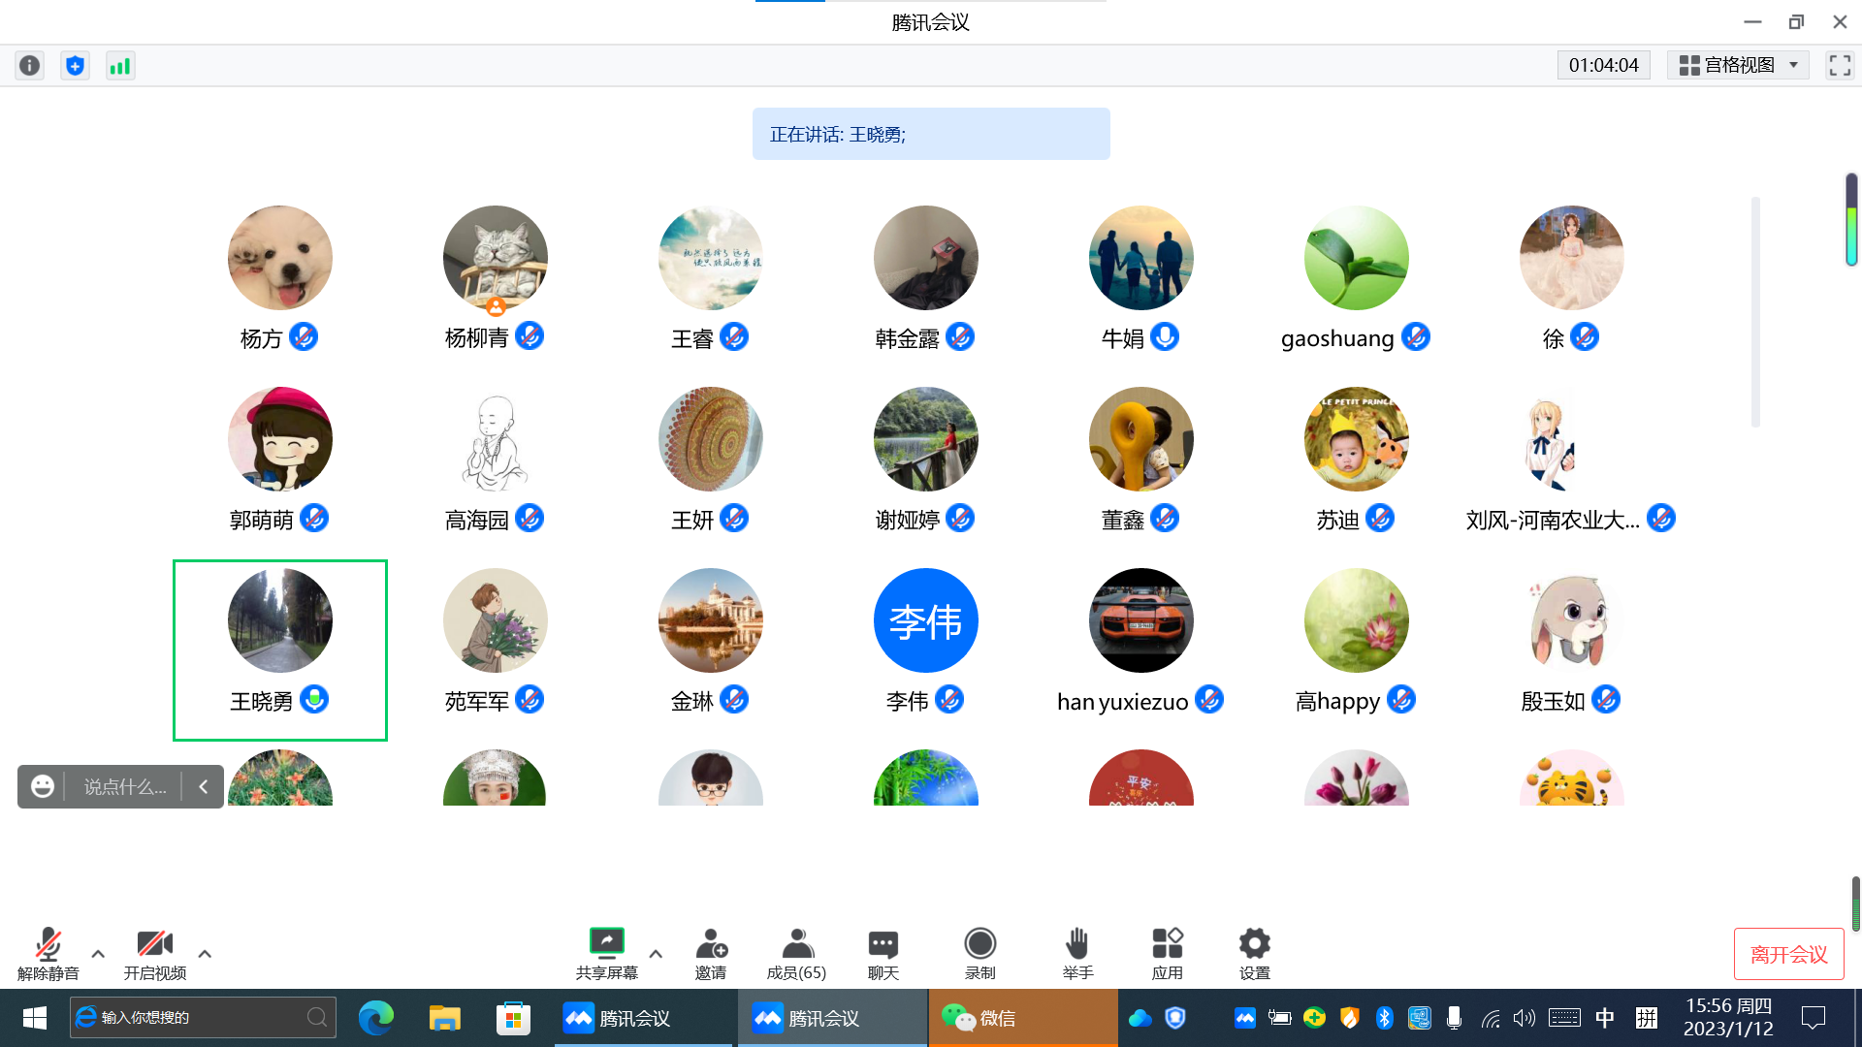Viewport: 1862px width, 1047px height.
Task: Click the Invite (邀请) icon
Action: point(711,952)
